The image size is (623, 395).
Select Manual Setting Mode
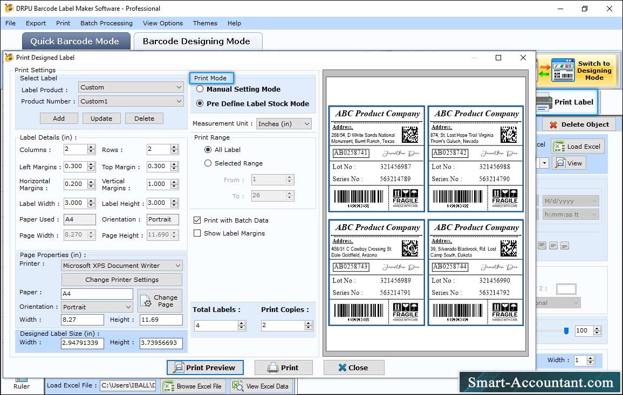point(200,89)
